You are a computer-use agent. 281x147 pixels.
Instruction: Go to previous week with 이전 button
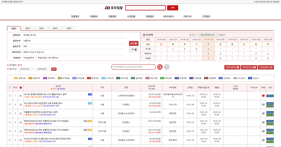tap(192, 35)
